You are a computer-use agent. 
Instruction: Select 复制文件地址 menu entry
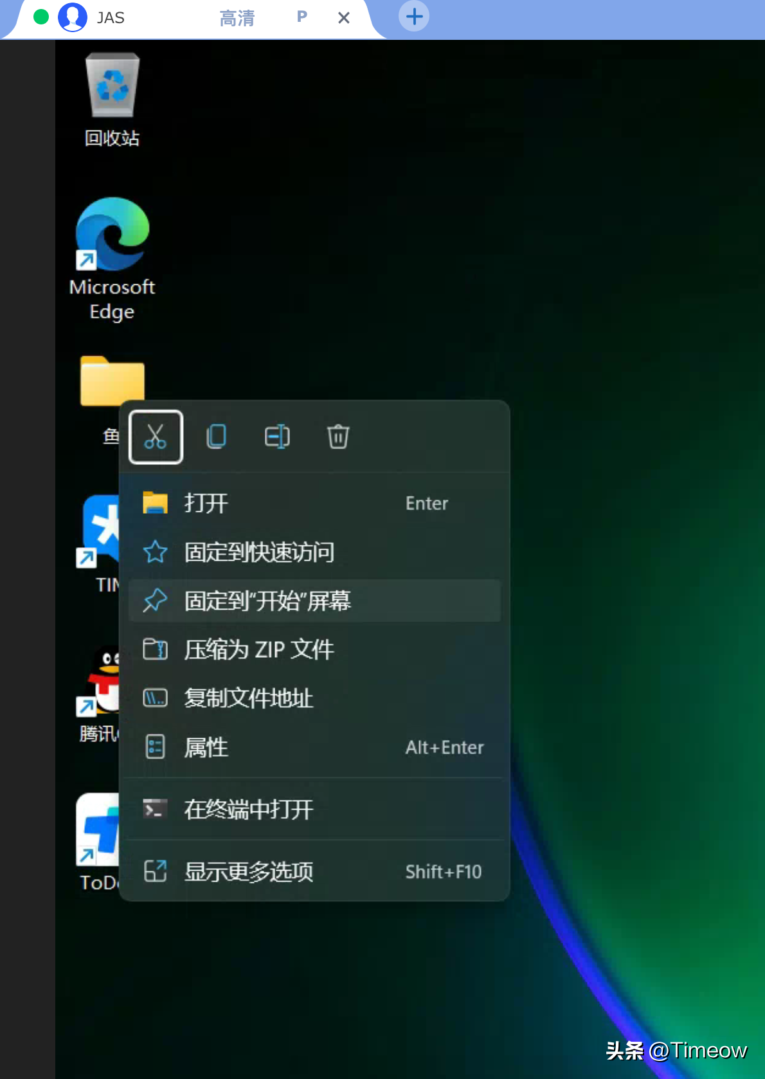pos(314,698)
